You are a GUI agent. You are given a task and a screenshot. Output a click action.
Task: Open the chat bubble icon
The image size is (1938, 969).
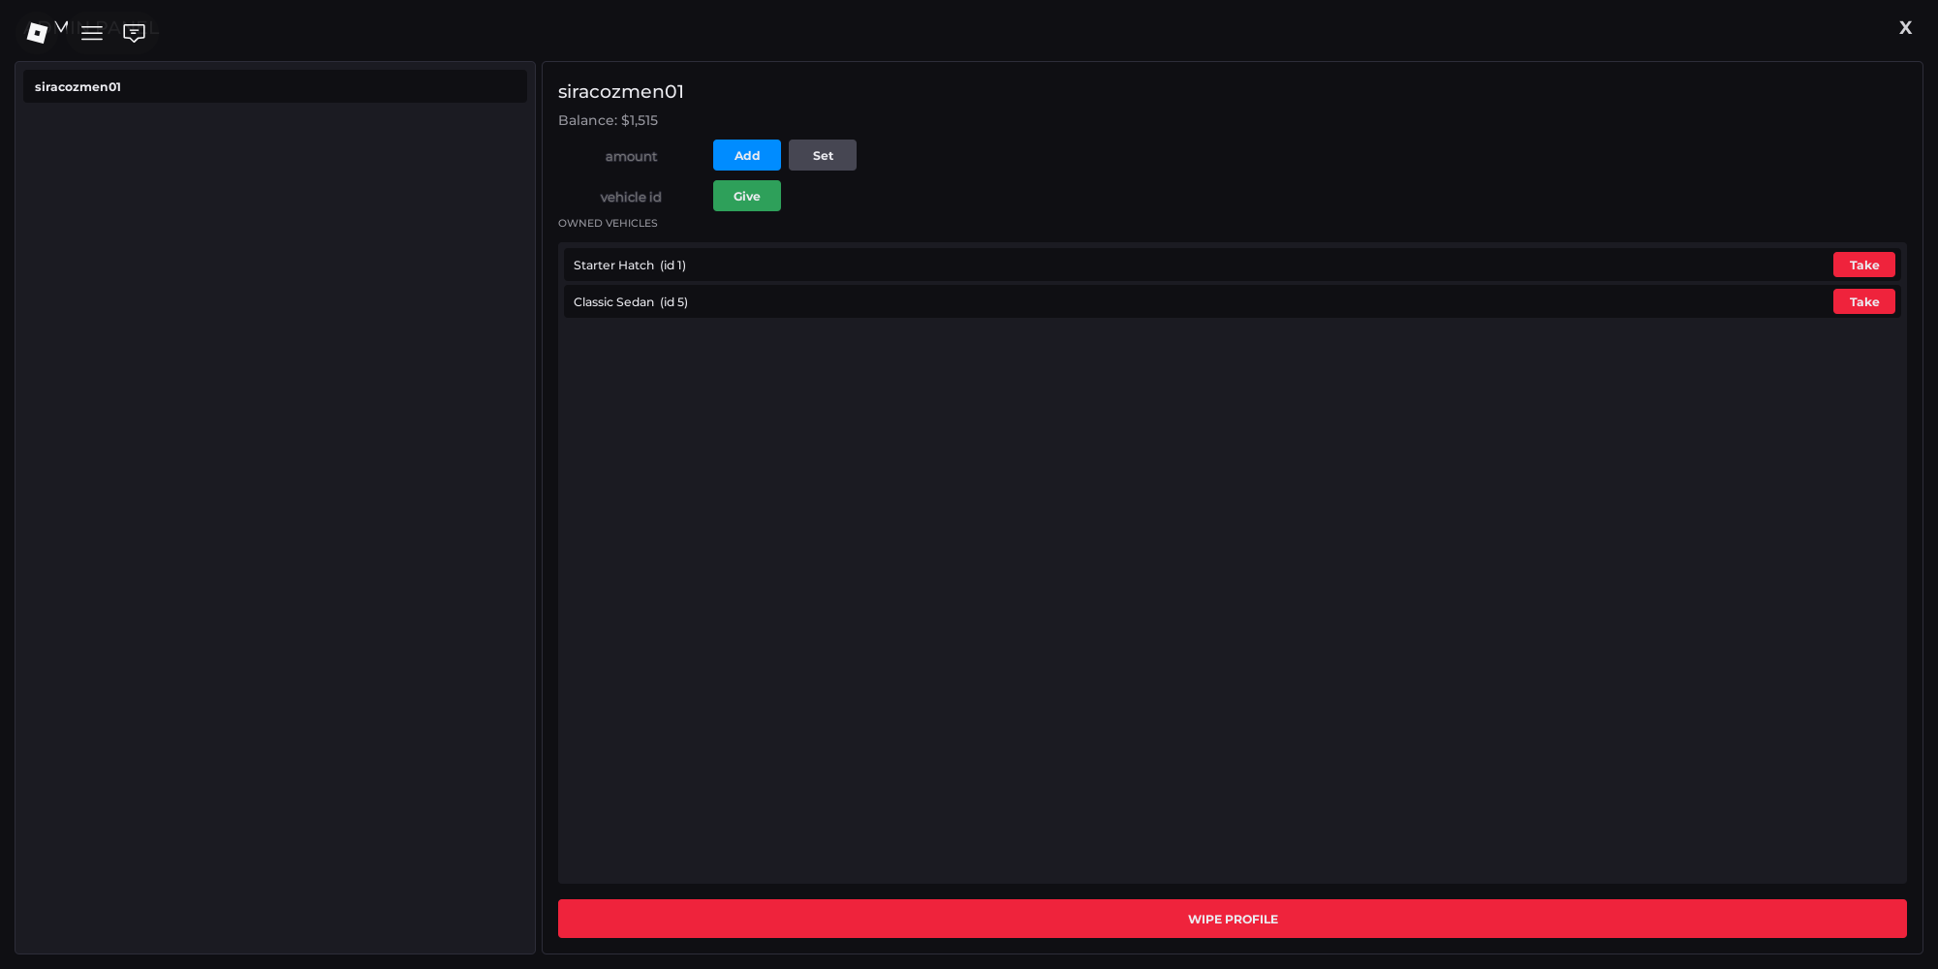[x=134, y=33]
